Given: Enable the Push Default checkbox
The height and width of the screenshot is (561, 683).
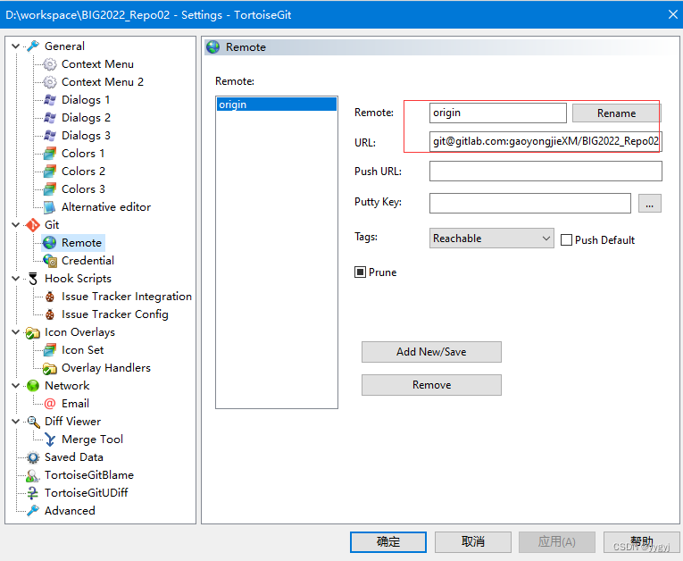Looking at the screenshot, I should (566, 240).
